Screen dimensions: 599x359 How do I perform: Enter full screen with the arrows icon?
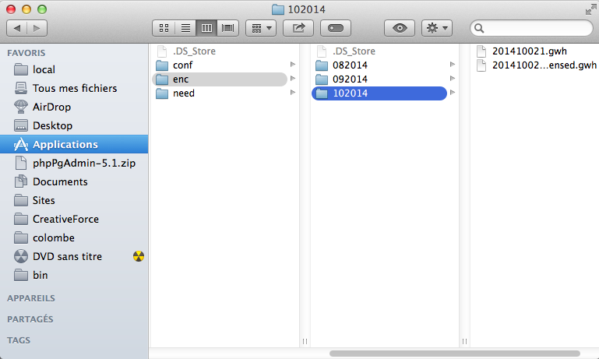click(590, 9)
